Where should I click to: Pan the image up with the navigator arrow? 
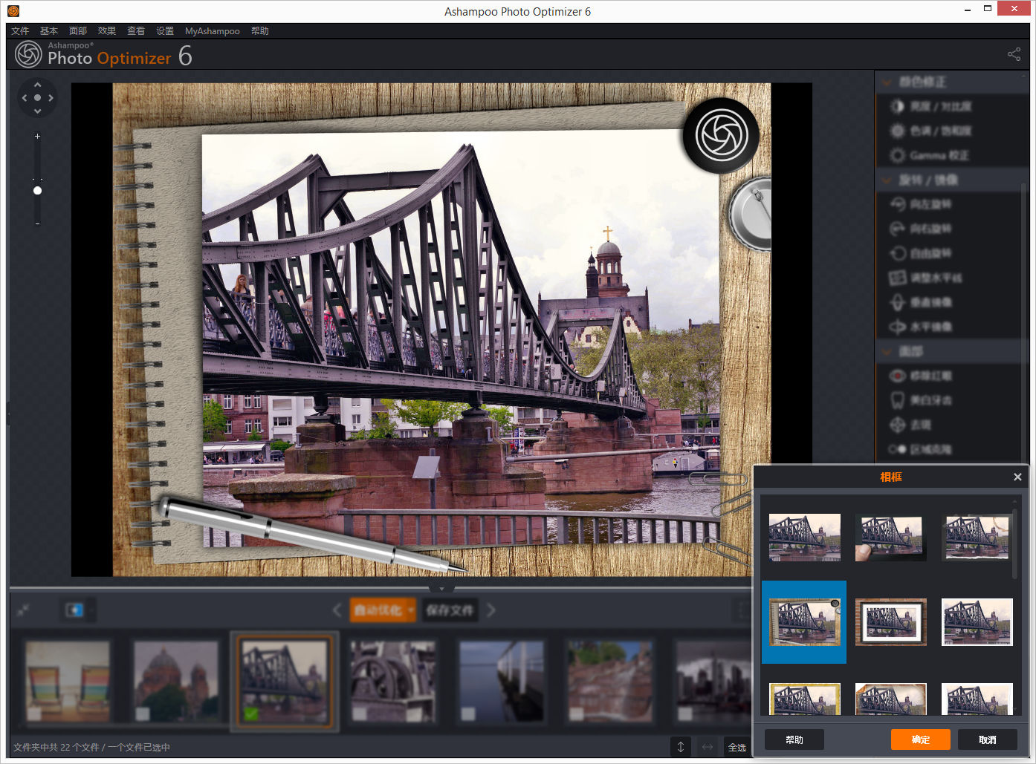tap(37, 85)
